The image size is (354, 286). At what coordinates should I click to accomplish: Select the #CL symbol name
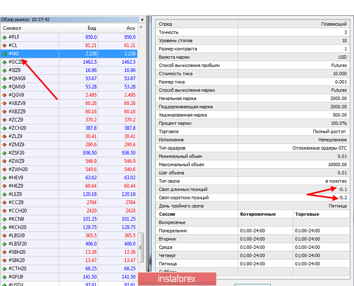(13, 46)
